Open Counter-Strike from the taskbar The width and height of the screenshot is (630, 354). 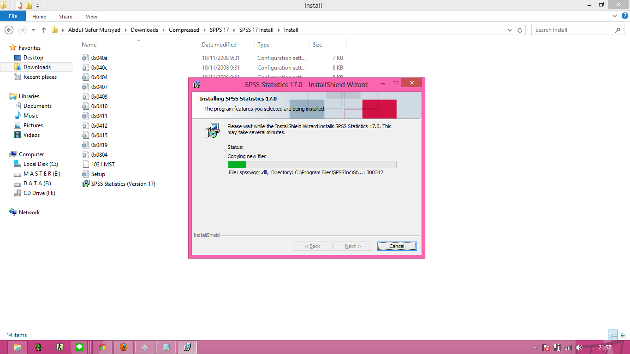click(x=60, y=347)
